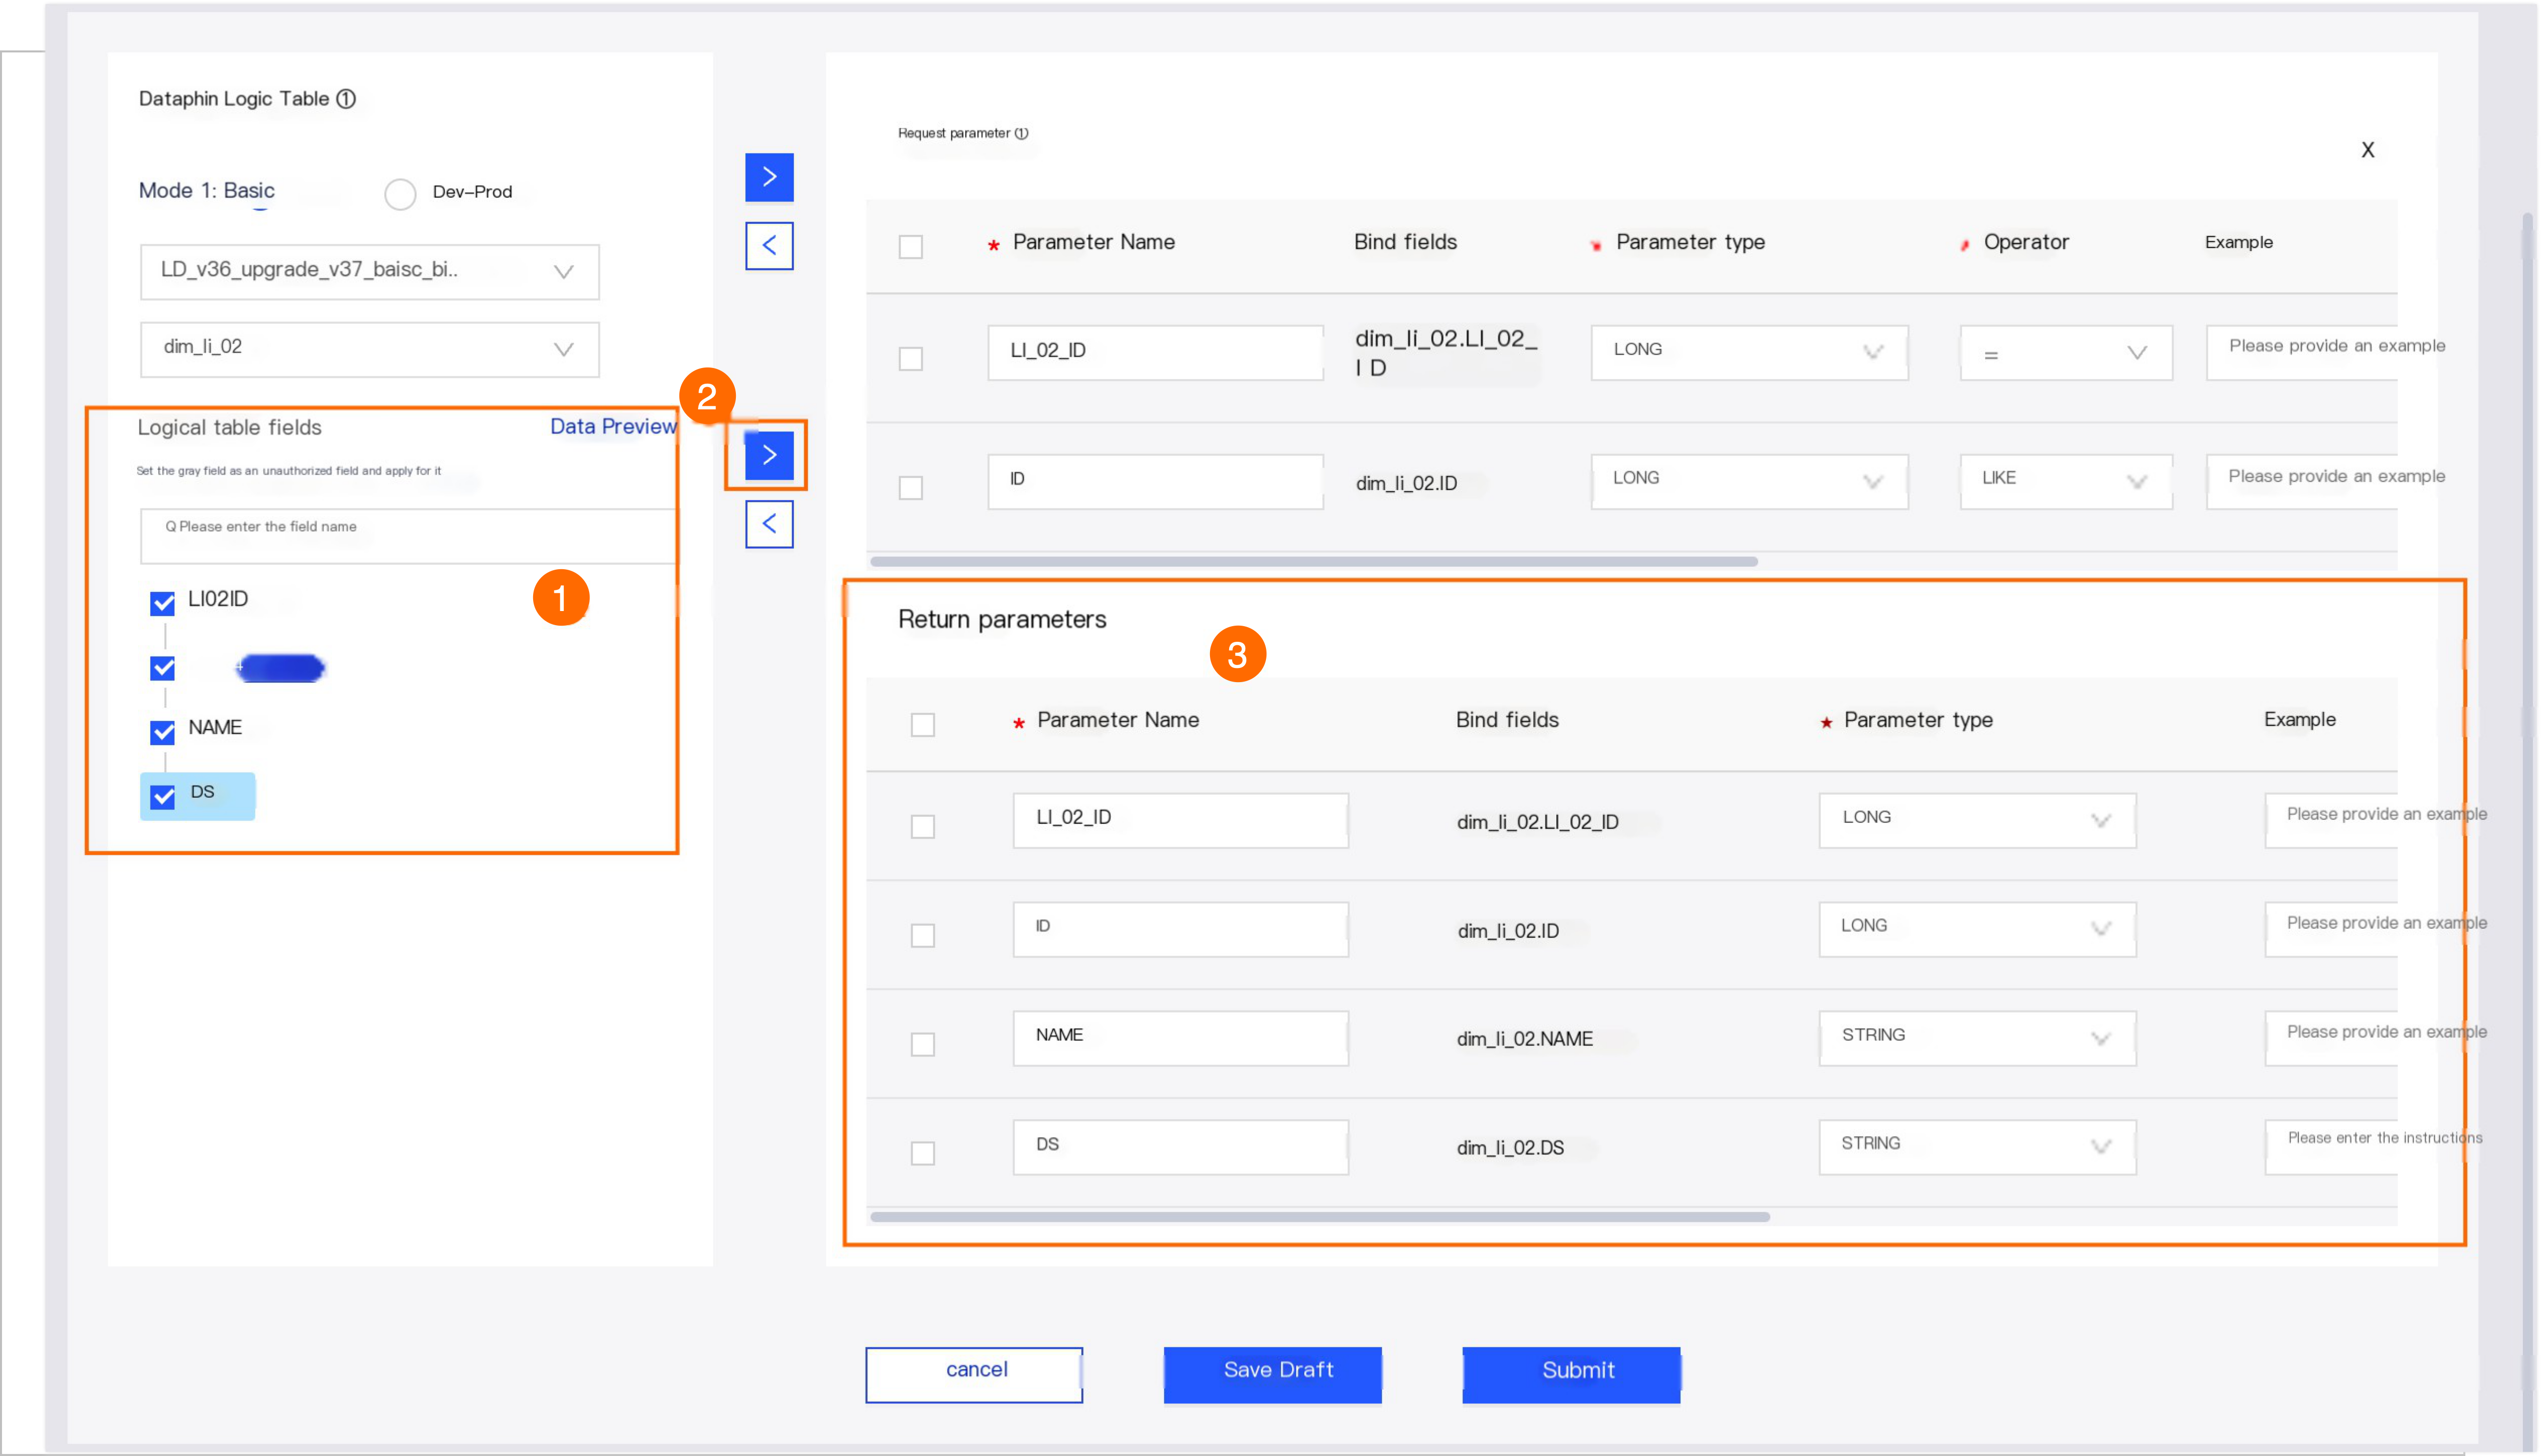
Task: Click highlighted right-arrow add to return parameters
Action: click(x=768, y=455)
